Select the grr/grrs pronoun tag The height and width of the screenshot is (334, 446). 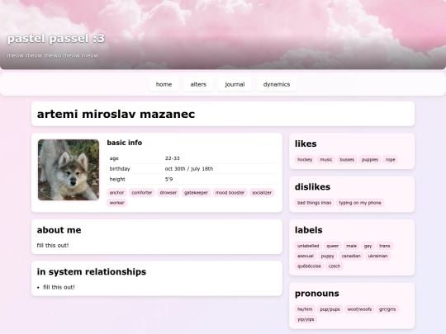(387, 309)
